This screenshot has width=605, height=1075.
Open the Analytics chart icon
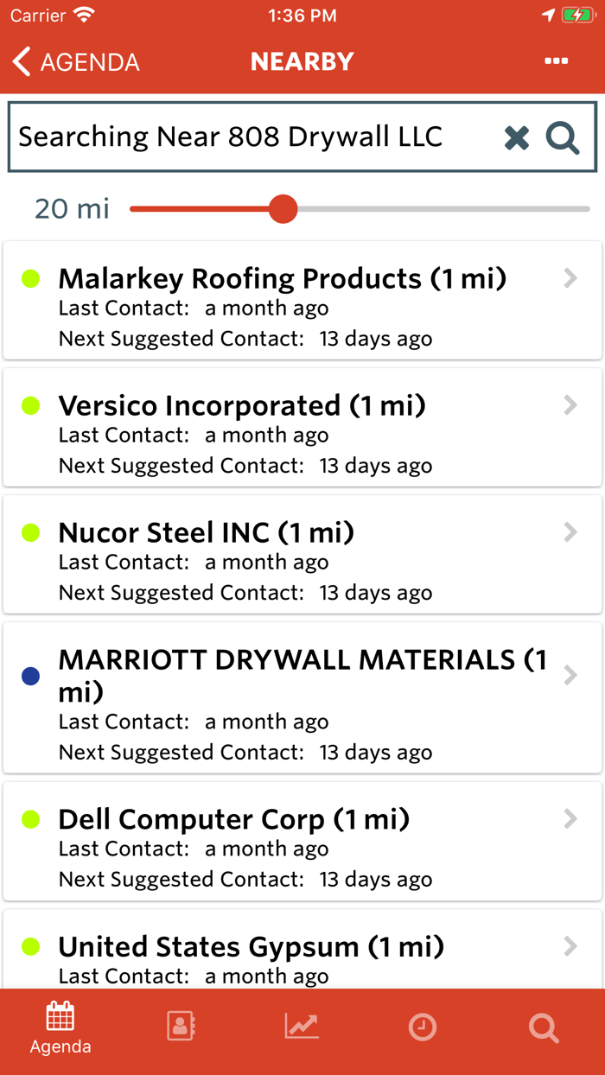point(302,1027)
